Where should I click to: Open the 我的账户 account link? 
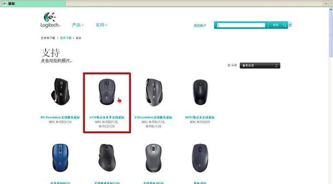tap(200, 25)
